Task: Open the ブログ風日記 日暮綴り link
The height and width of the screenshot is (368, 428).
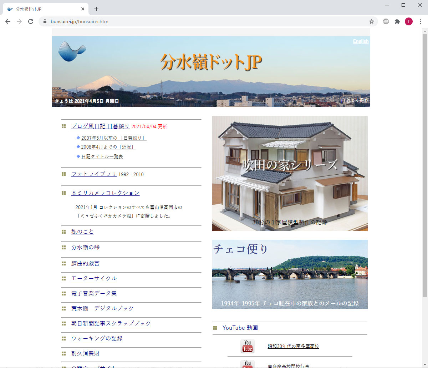Action: point(100,126)
